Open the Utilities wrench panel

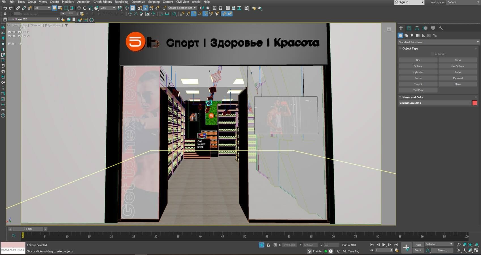pyautogui.click(x=441, y=28)
